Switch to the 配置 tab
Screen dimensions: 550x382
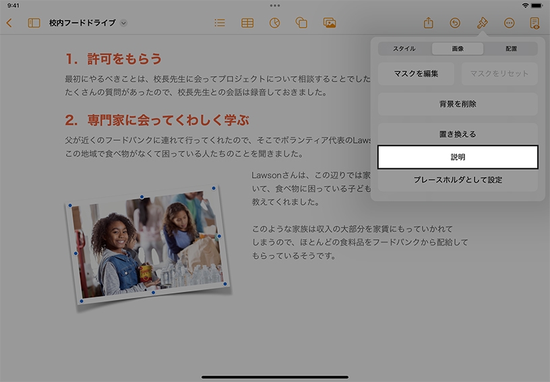click(x=511, y=49)
